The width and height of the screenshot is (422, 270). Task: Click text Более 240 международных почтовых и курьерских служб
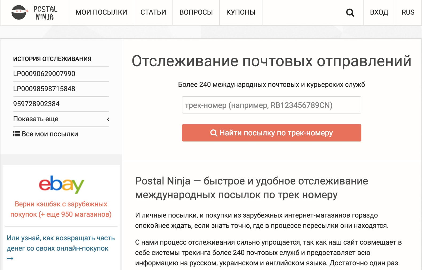(271, 85)
